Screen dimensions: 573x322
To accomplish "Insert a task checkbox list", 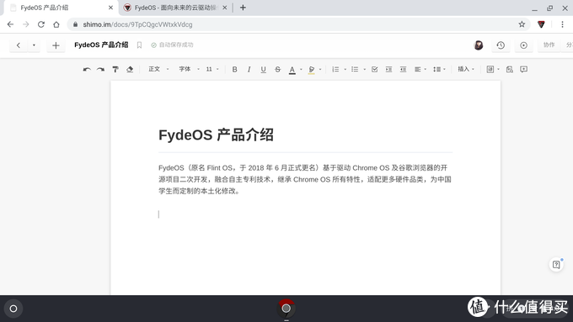I will [x=375, y=69].
